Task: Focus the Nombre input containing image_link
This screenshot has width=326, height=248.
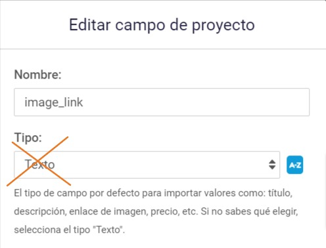Action: tap(162, 102)
